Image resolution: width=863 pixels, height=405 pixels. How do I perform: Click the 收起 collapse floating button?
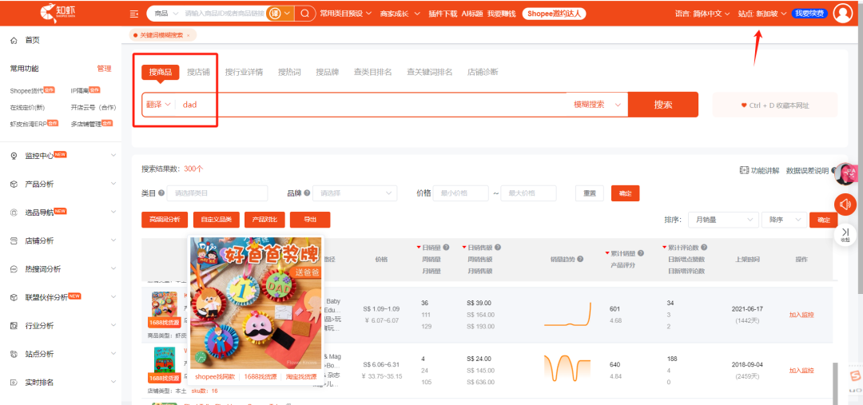[845, 235]
